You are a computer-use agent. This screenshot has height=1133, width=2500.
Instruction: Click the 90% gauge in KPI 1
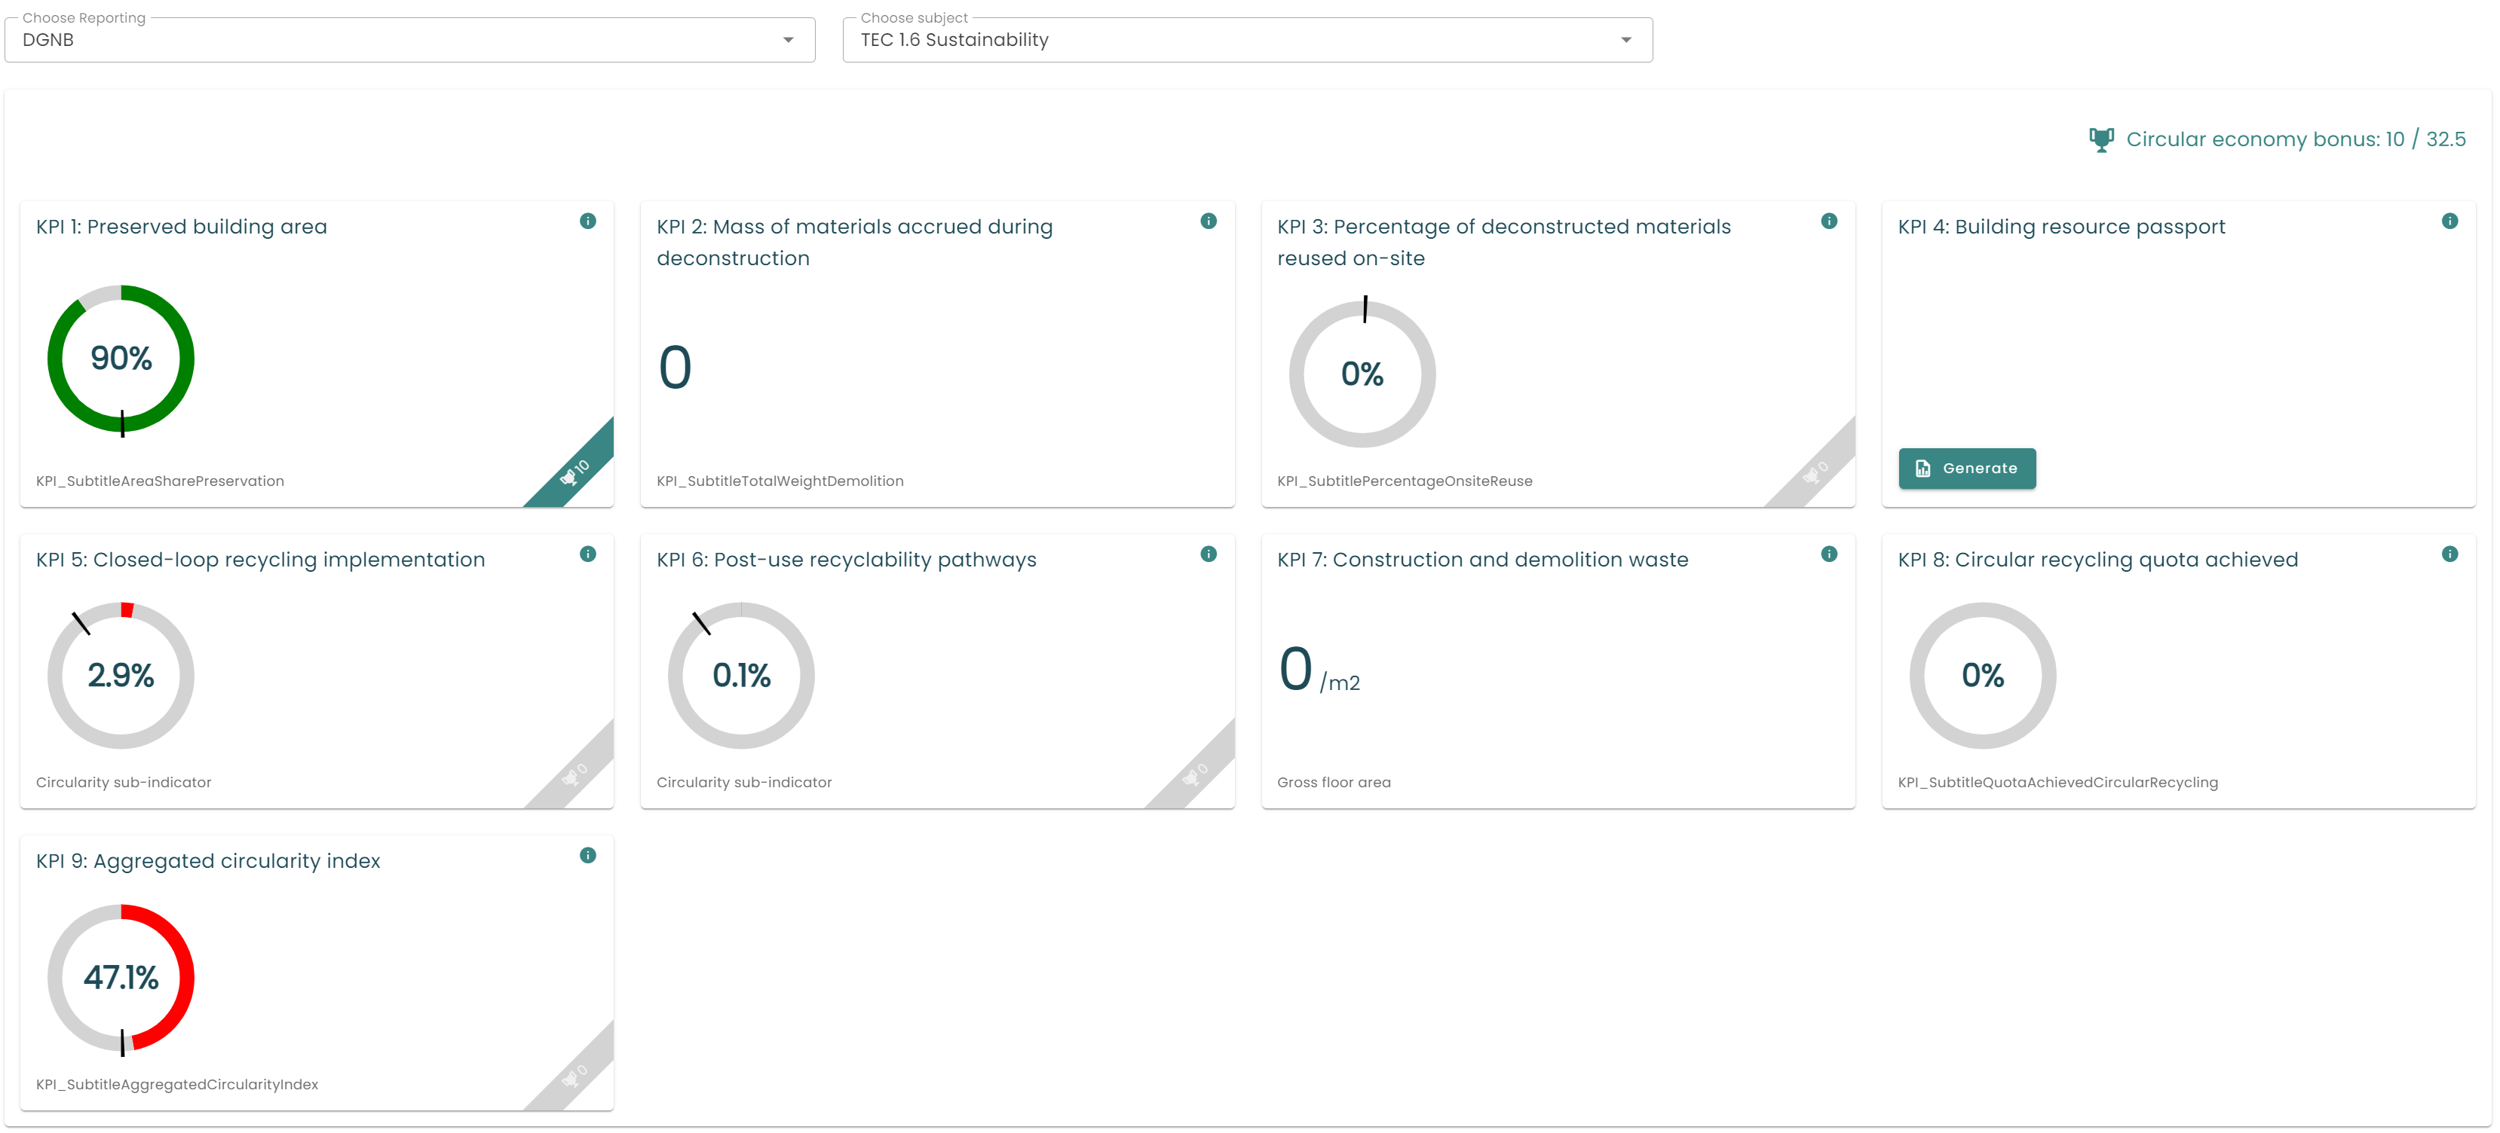coord(121,359)
